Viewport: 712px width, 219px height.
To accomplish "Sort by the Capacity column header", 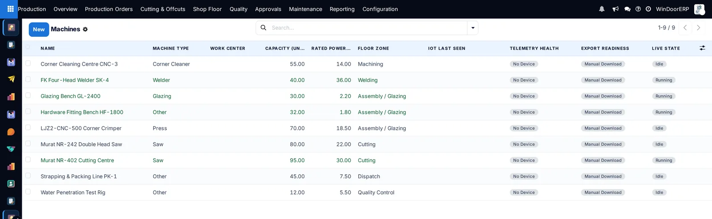I will click(285, 48).
